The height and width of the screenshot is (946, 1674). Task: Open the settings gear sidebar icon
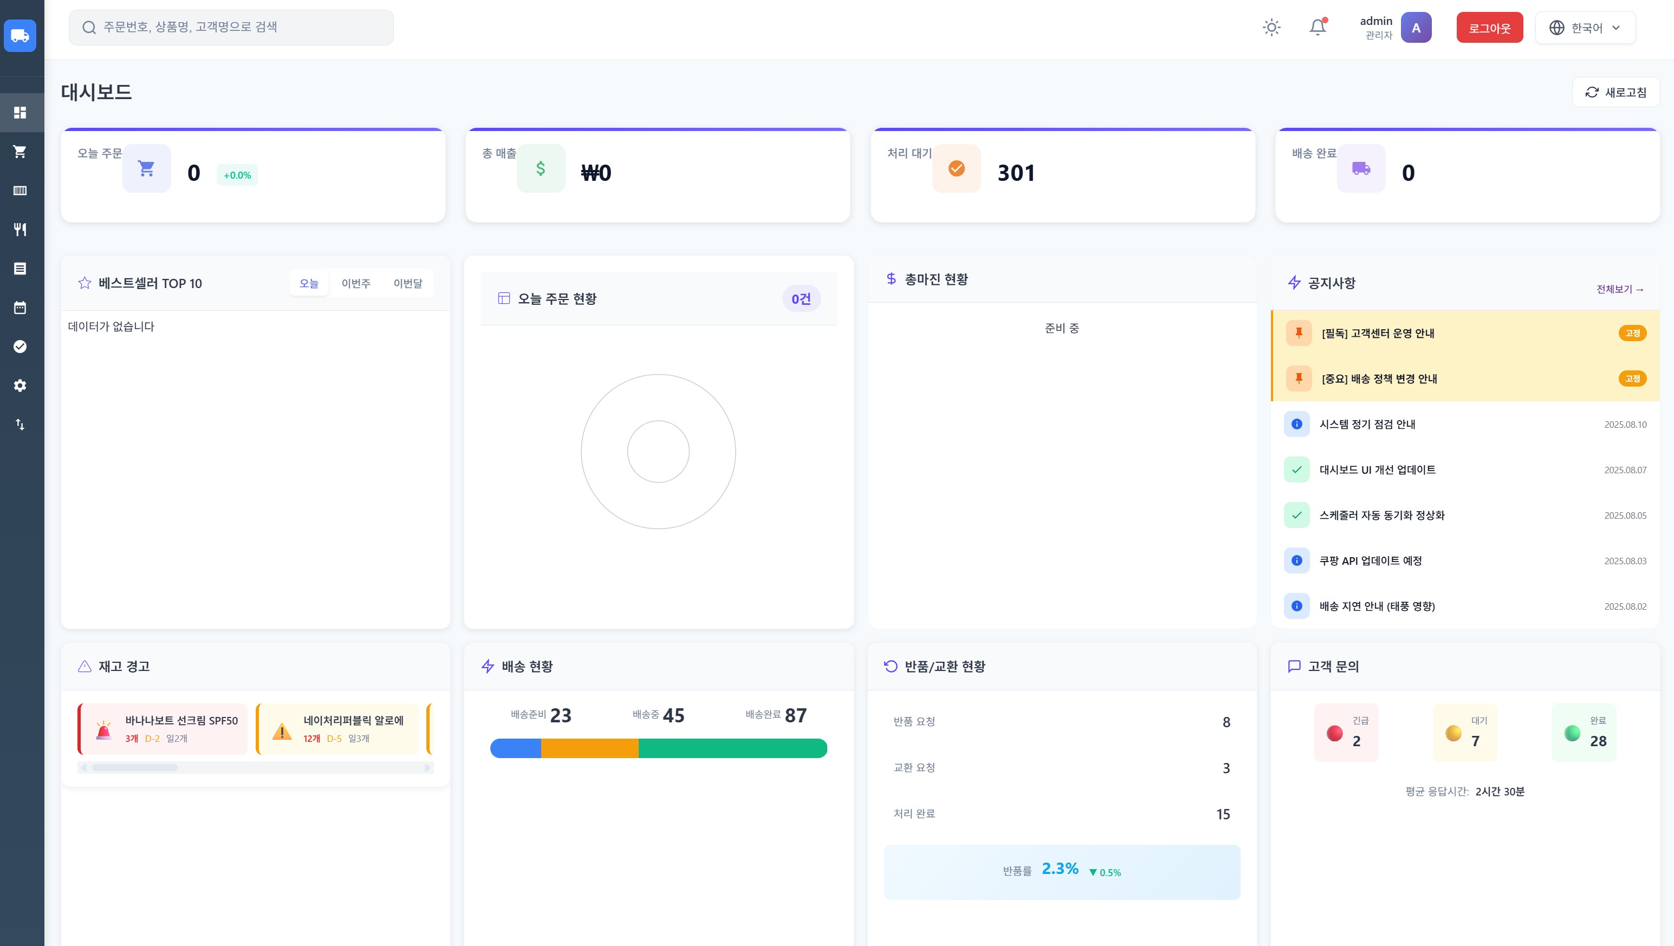click(x=20, y=386)
